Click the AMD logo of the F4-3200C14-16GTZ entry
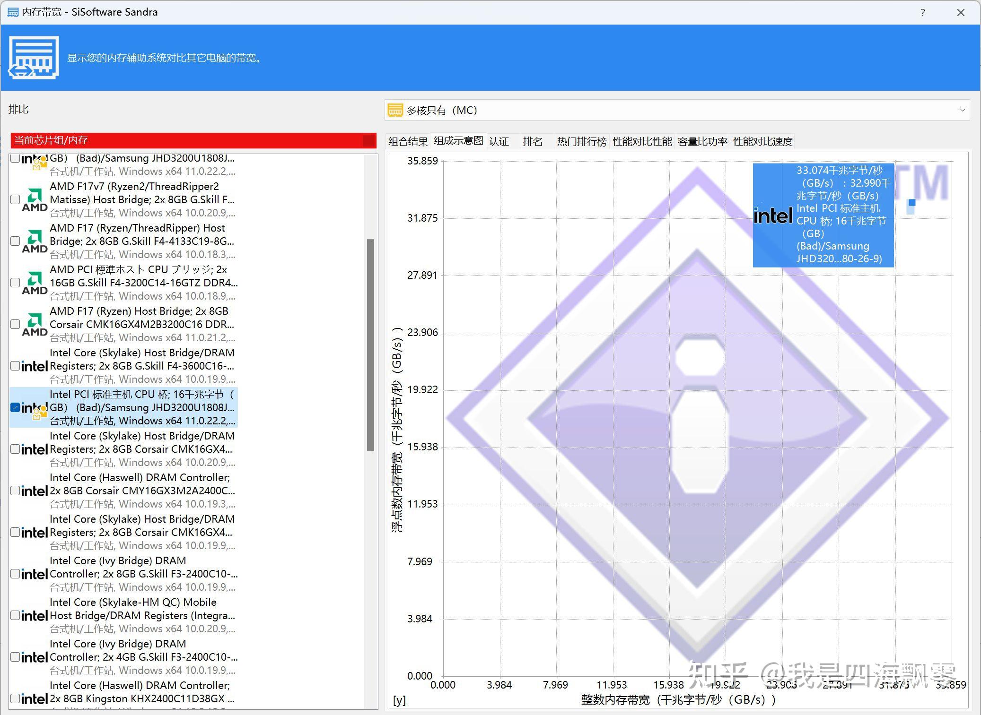The image size is (981, 715). (35, 283)
